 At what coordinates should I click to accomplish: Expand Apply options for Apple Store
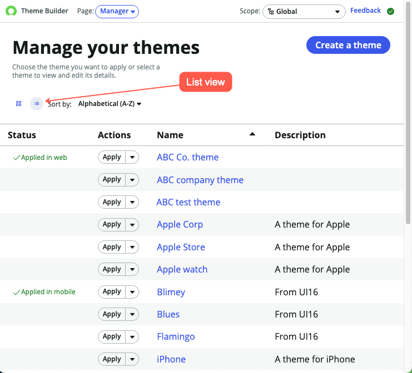(132, 247)
